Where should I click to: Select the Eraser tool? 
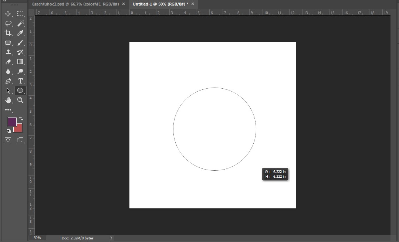8,62
